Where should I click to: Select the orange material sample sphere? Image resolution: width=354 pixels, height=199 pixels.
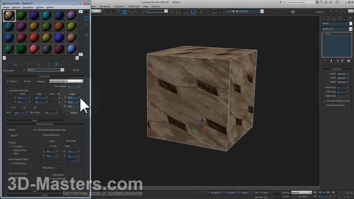[x=59, y=27]
